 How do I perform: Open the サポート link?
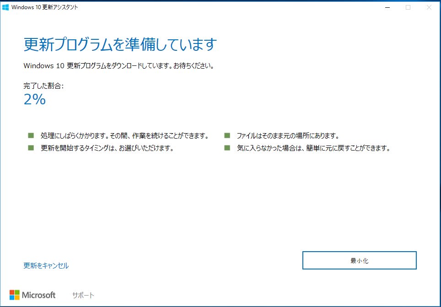[83, 295]
